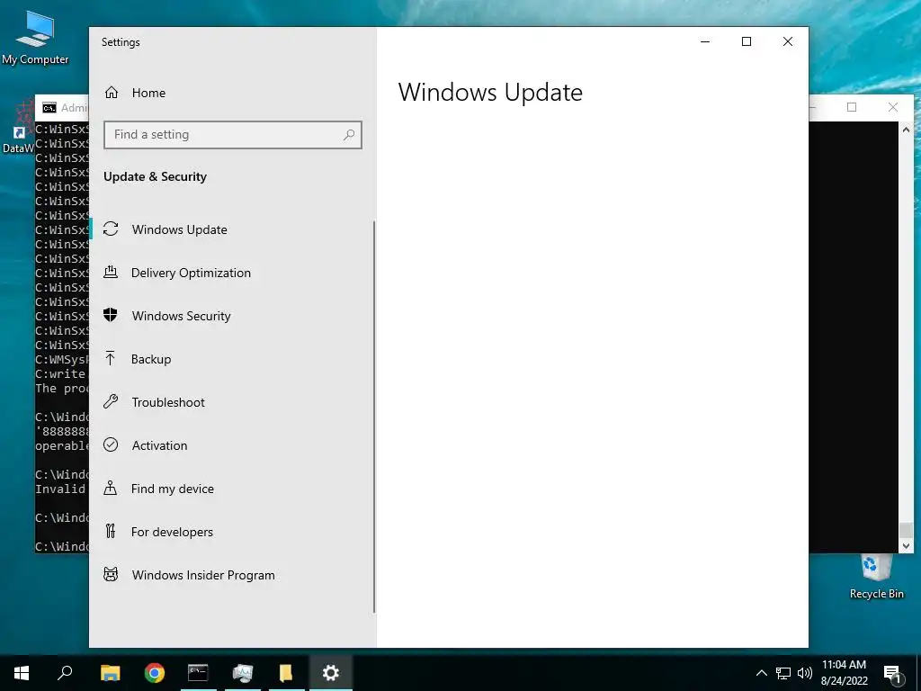Screen dimensions: 921x691
Task: Close the Command Prompt window behind
Action: click(893, 107)
